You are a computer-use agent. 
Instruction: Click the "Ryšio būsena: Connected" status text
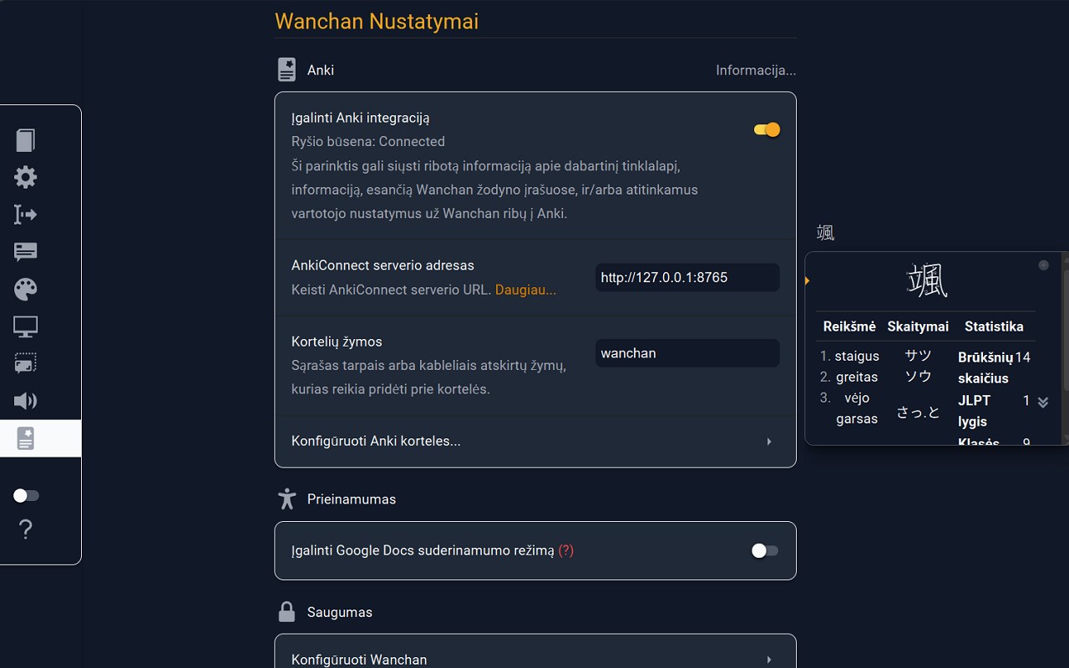click(x=368, y=141)
